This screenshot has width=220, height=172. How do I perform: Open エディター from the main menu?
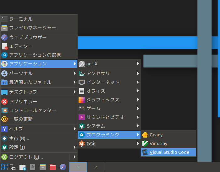(x=39, y=46)
